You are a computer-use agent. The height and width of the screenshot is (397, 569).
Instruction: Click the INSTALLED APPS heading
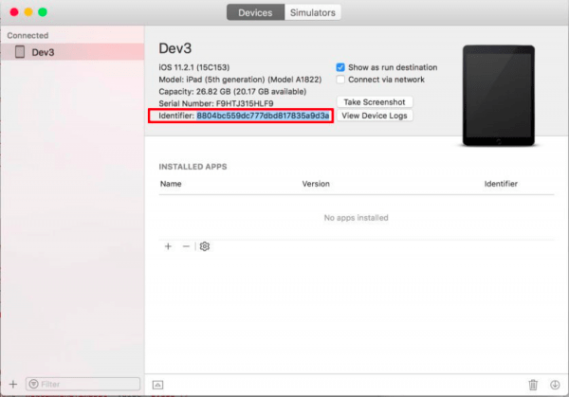pyautogui.click(x=193, y=167)
